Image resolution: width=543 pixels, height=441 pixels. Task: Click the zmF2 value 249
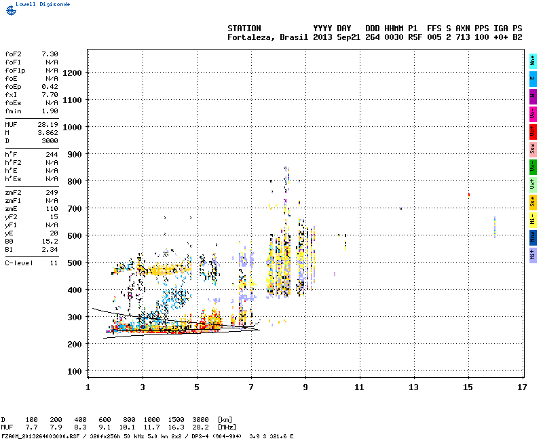(x=52, y=193)
